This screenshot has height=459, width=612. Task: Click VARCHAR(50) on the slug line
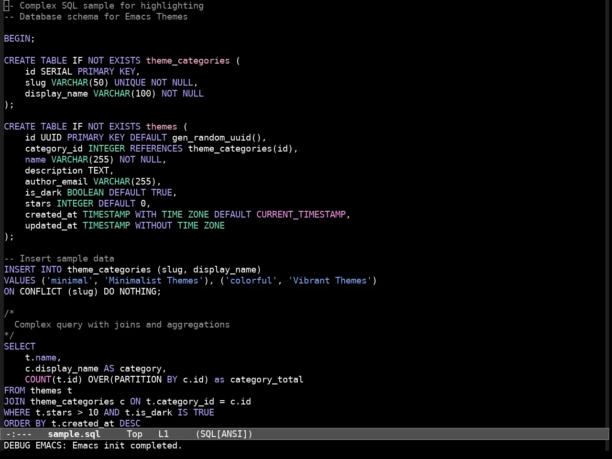click(x=80, y=83)
